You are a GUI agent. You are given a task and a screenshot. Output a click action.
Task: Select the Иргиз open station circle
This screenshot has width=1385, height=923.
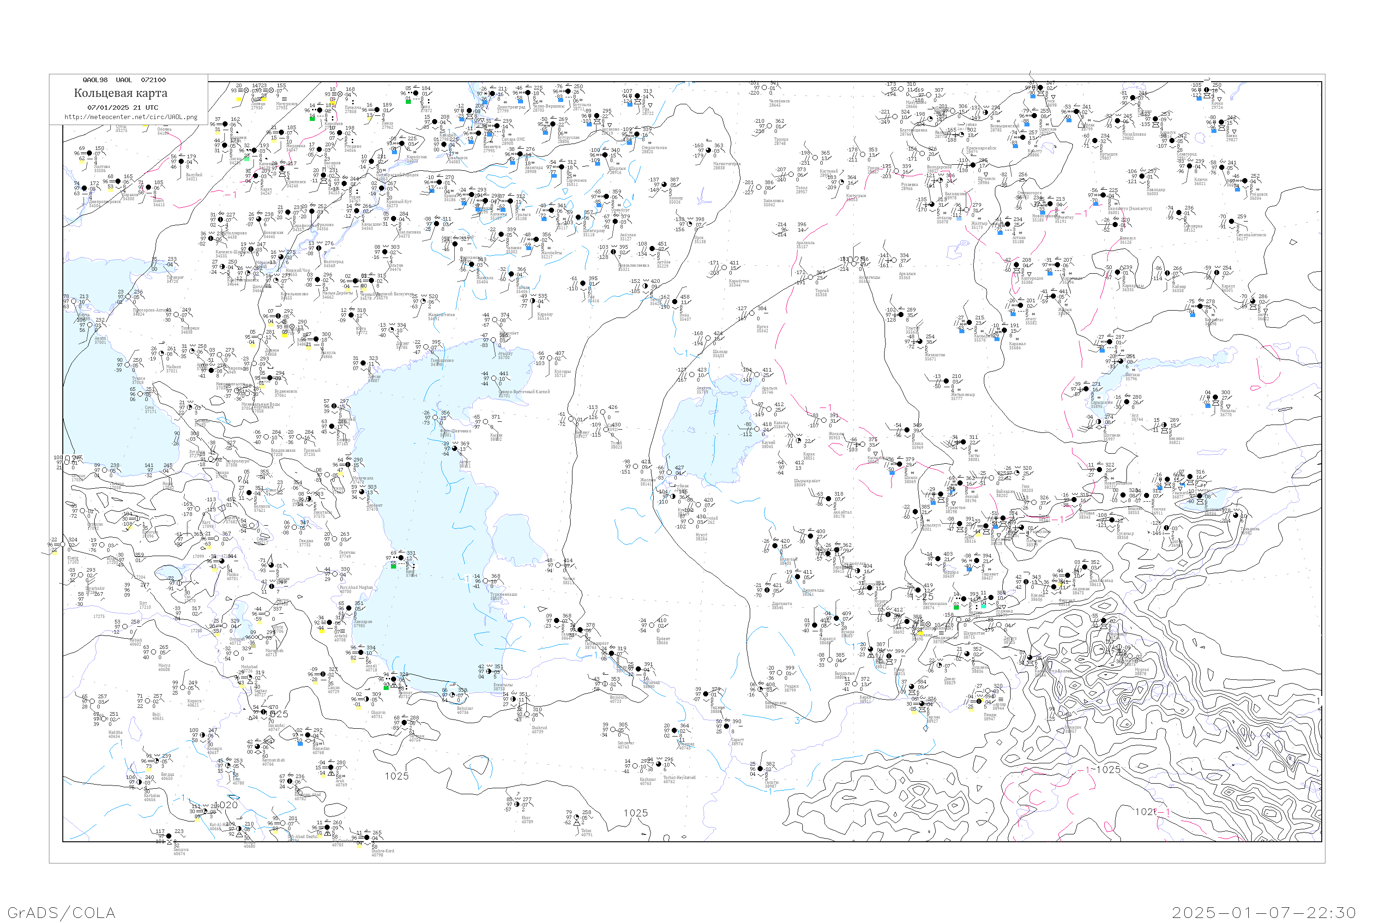(753, 314)
